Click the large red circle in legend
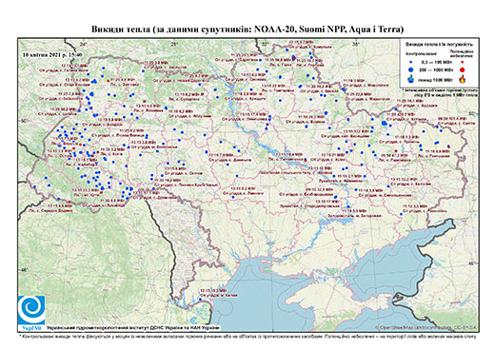Image resolution: width=495 pixels, height=350 pixels. tap(463, 69)
